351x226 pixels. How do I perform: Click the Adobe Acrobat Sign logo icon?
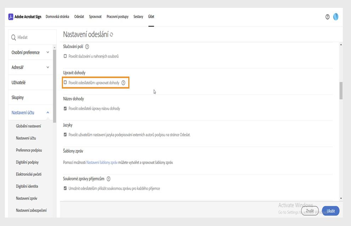click(11, 17)
